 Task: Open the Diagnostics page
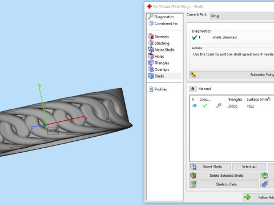(164, 17)
